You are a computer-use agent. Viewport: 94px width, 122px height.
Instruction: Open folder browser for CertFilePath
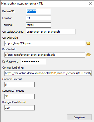(89, 43)
